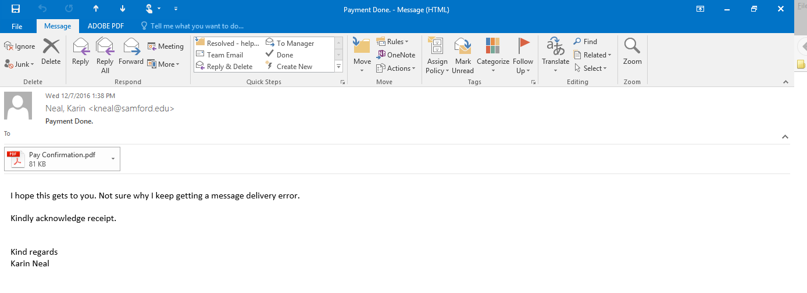Delete this message
The height and width of the screenshot is (293, 807).
pos(51,52)
